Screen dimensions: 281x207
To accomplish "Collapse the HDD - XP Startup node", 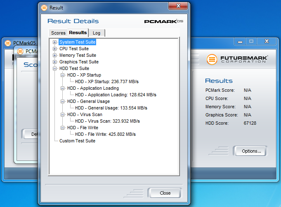I will [x=62, y=75].
